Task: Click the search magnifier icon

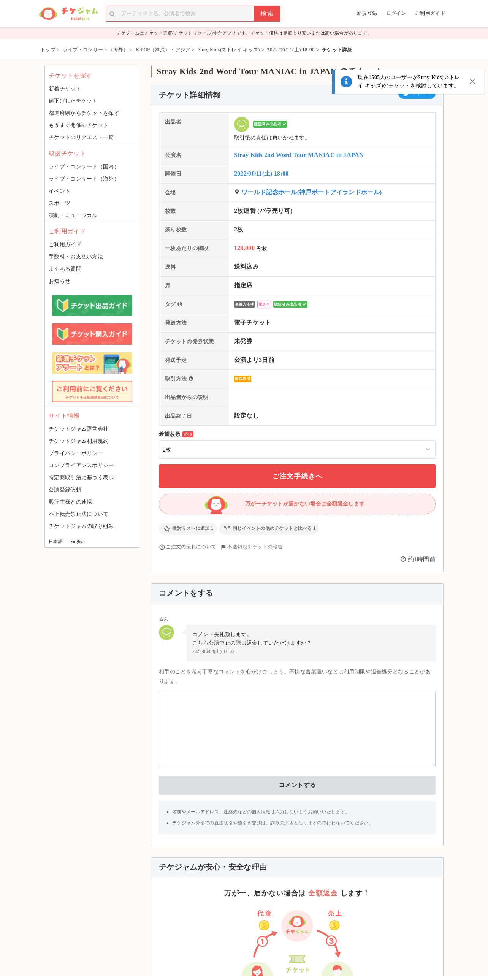Action: pos(112,14)
